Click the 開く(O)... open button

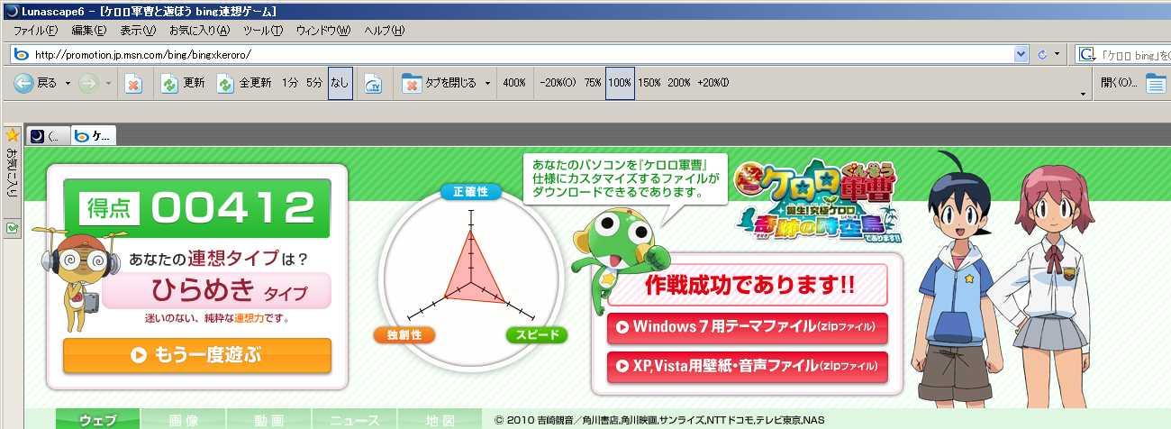tap(1119, 83)
